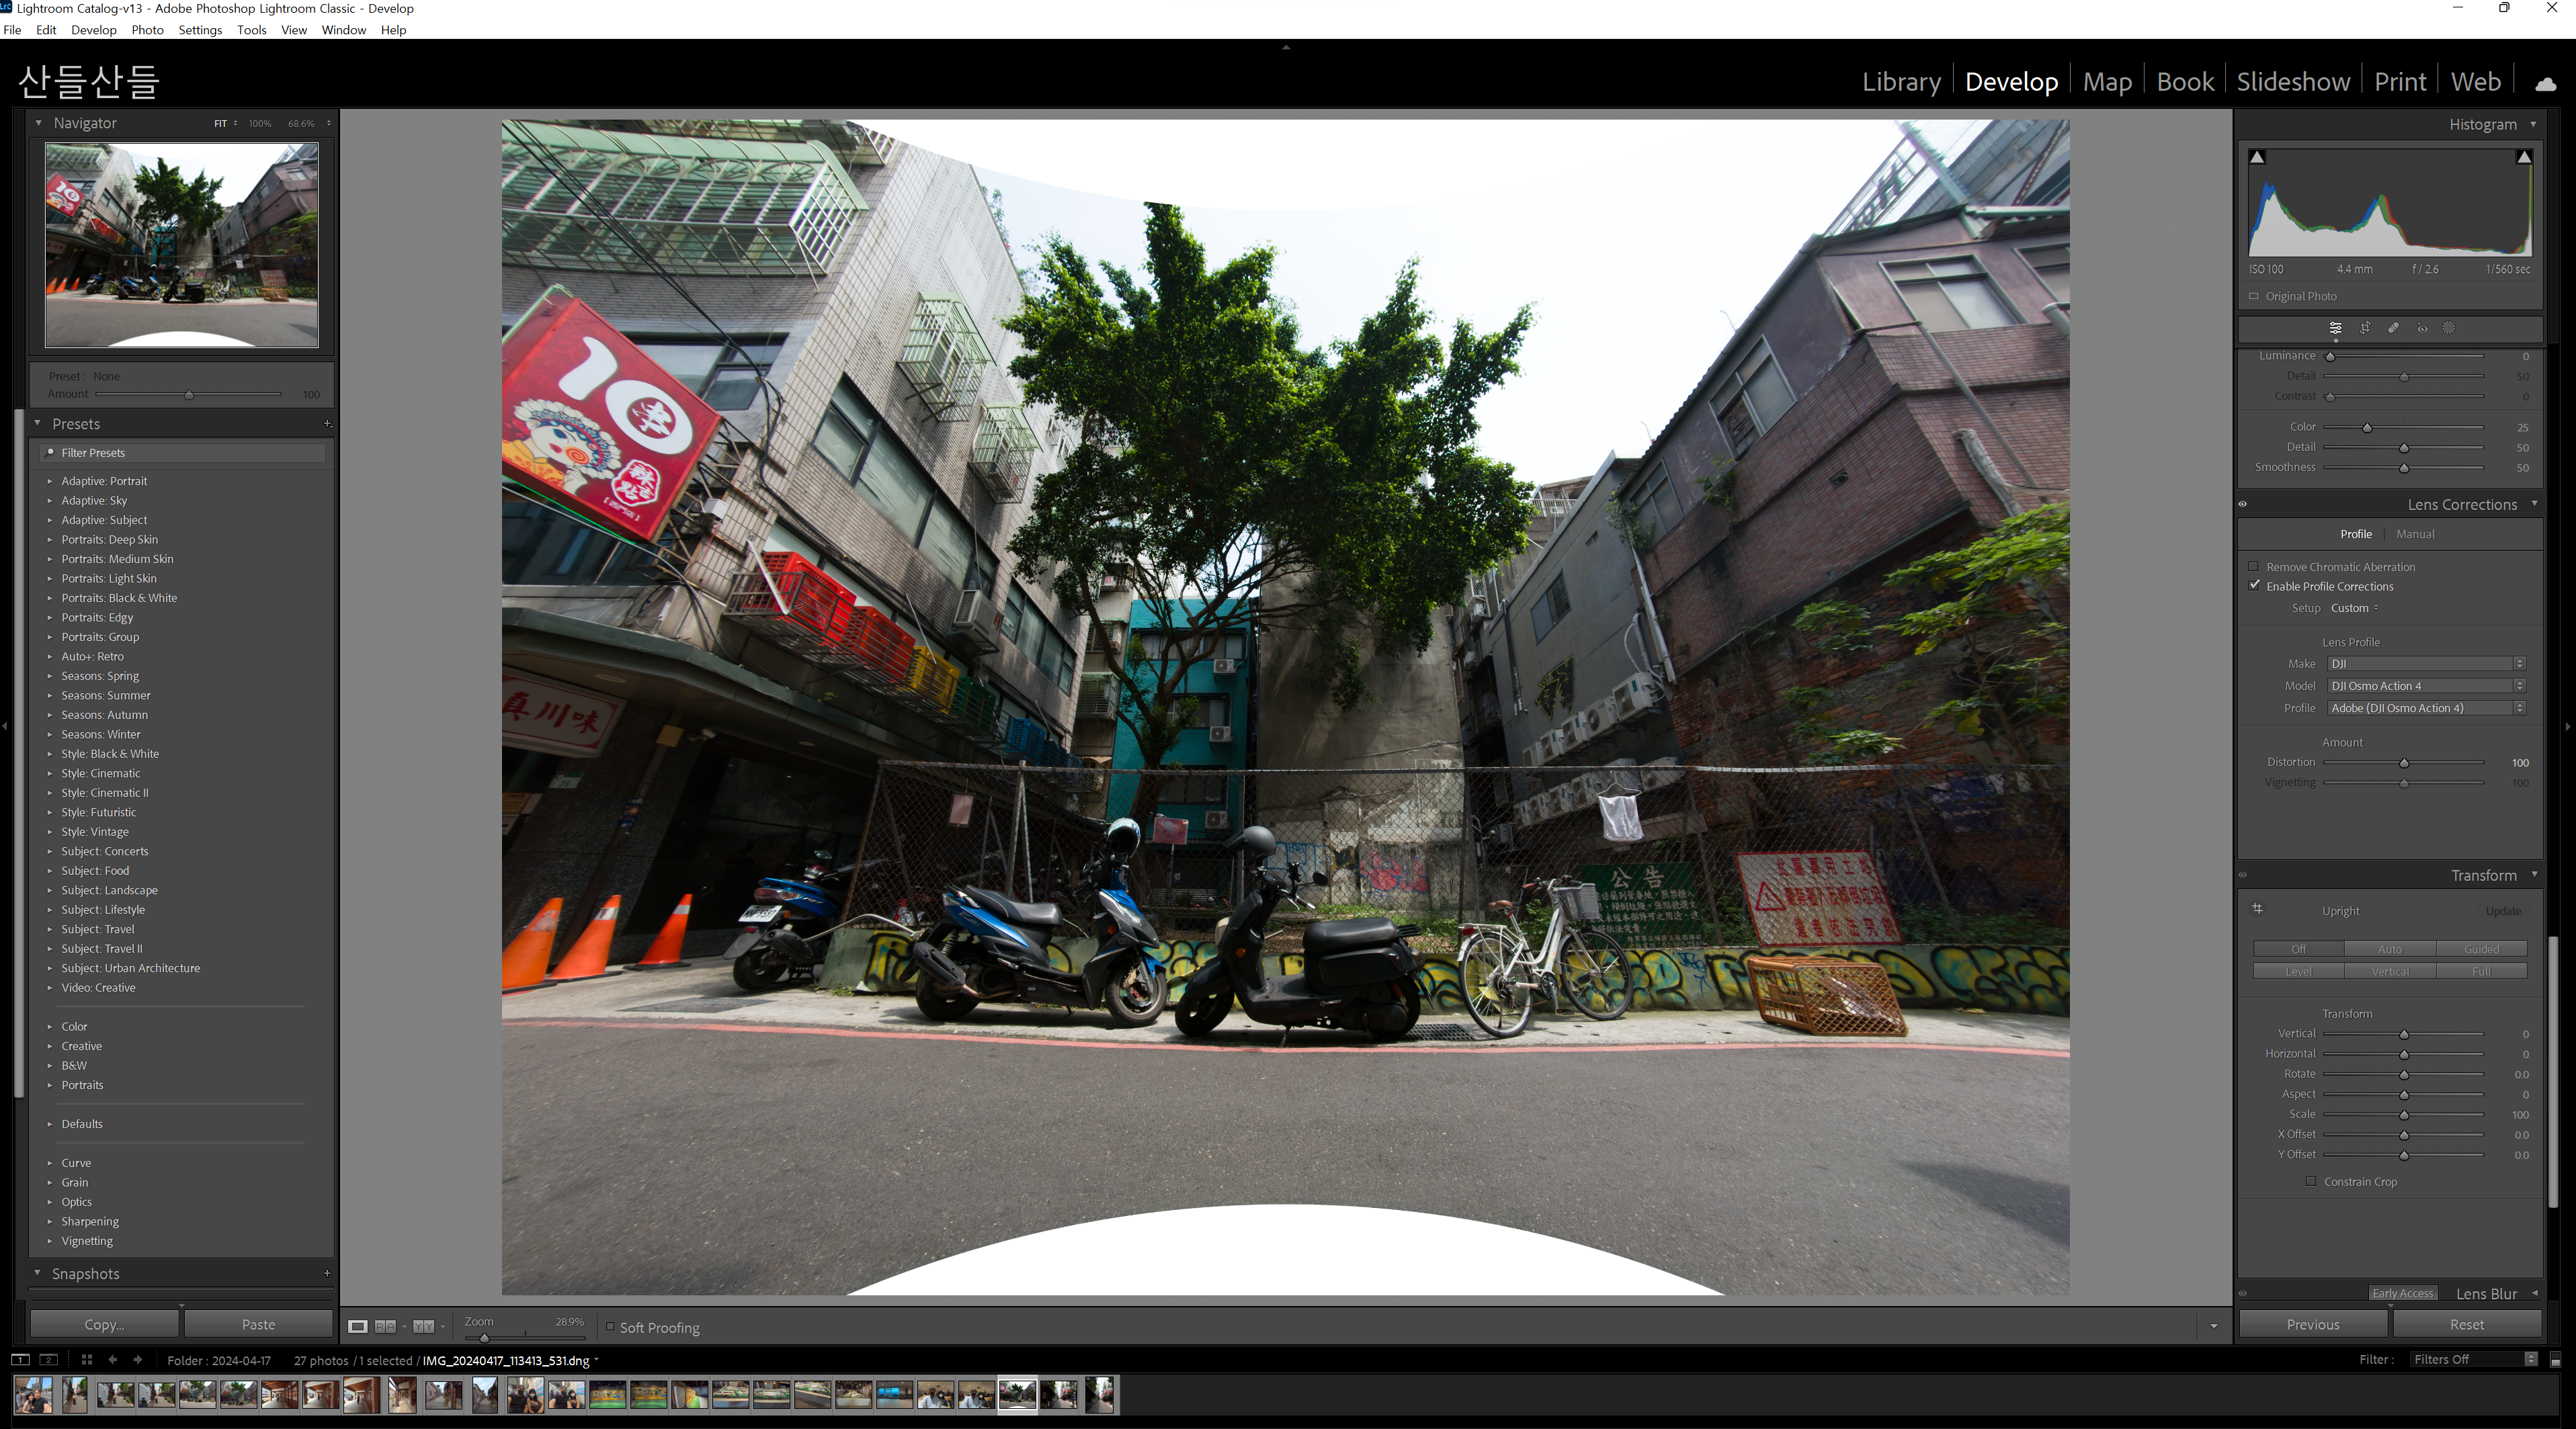Open the Masking tool circle icon

coord(2449,328)
